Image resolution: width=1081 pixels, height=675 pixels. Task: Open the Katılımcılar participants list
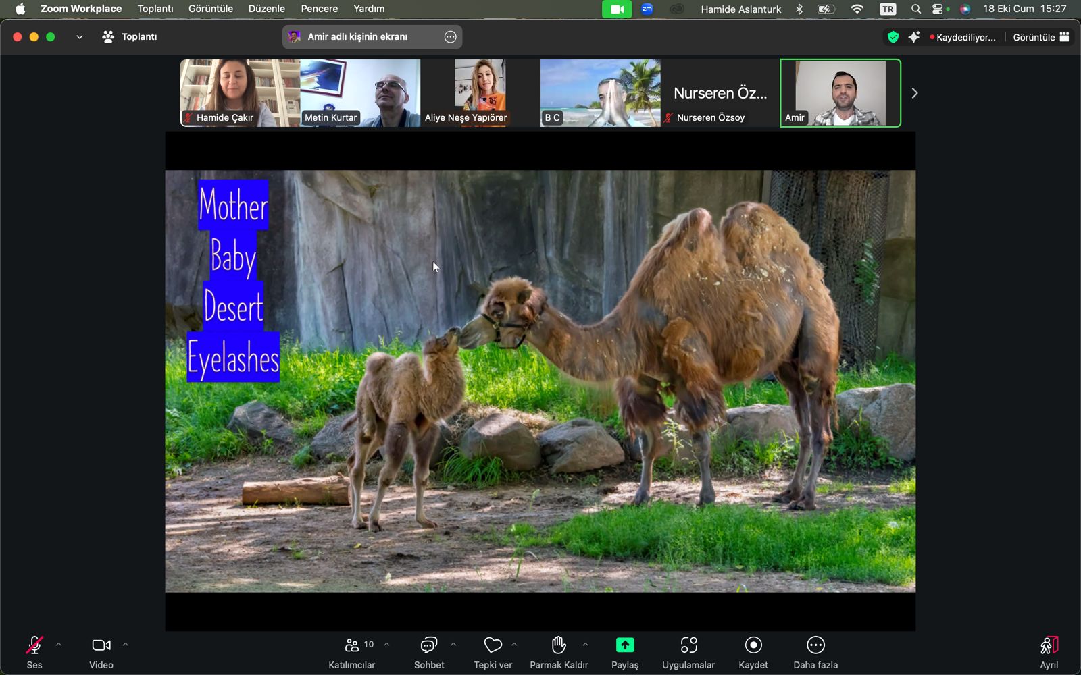pos(352,646)
